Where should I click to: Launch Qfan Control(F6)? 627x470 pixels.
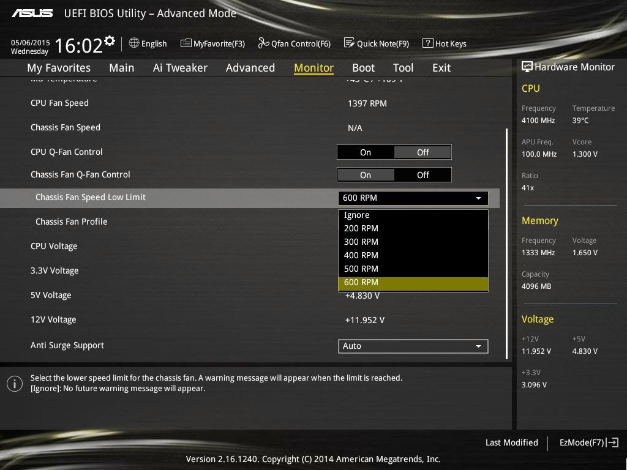pos(295,43)
